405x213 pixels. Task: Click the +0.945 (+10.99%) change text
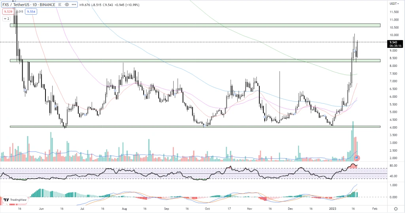127,5
